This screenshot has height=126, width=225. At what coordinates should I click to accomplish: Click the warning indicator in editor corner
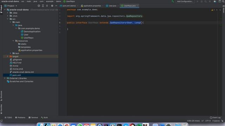point(213,10)
